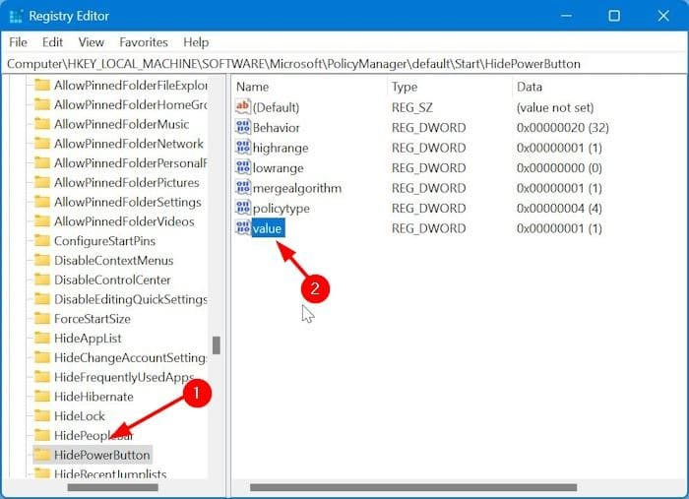Click the tree pane vertical scrollbar thumb
689x499 pixels.
216,344
